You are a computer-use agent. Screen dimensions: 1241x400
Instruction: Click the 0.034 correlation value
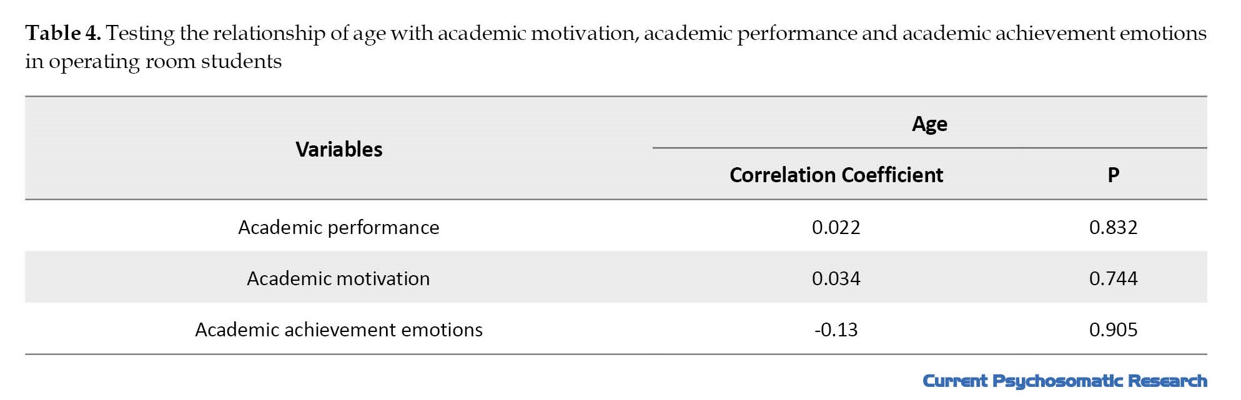pos(836,278)
